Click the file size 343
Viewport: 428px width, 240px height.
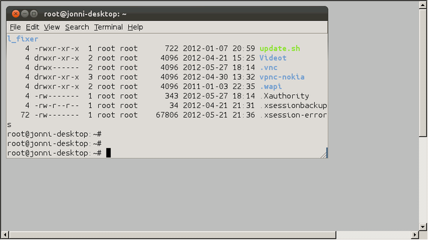click(x=171, y=96)
